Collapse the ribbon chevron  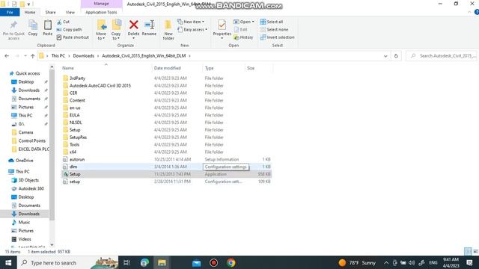[x=469, y=12]
